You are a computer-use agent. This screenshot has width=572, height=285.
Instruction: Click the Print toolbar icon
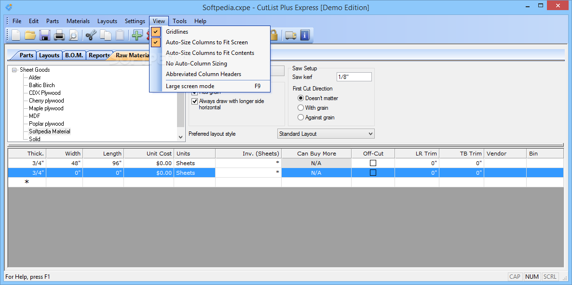click(59, 35)
